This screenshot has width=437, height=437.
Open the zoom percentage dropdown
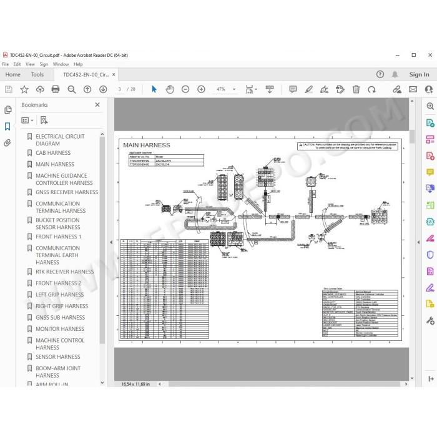click(234, 89)
